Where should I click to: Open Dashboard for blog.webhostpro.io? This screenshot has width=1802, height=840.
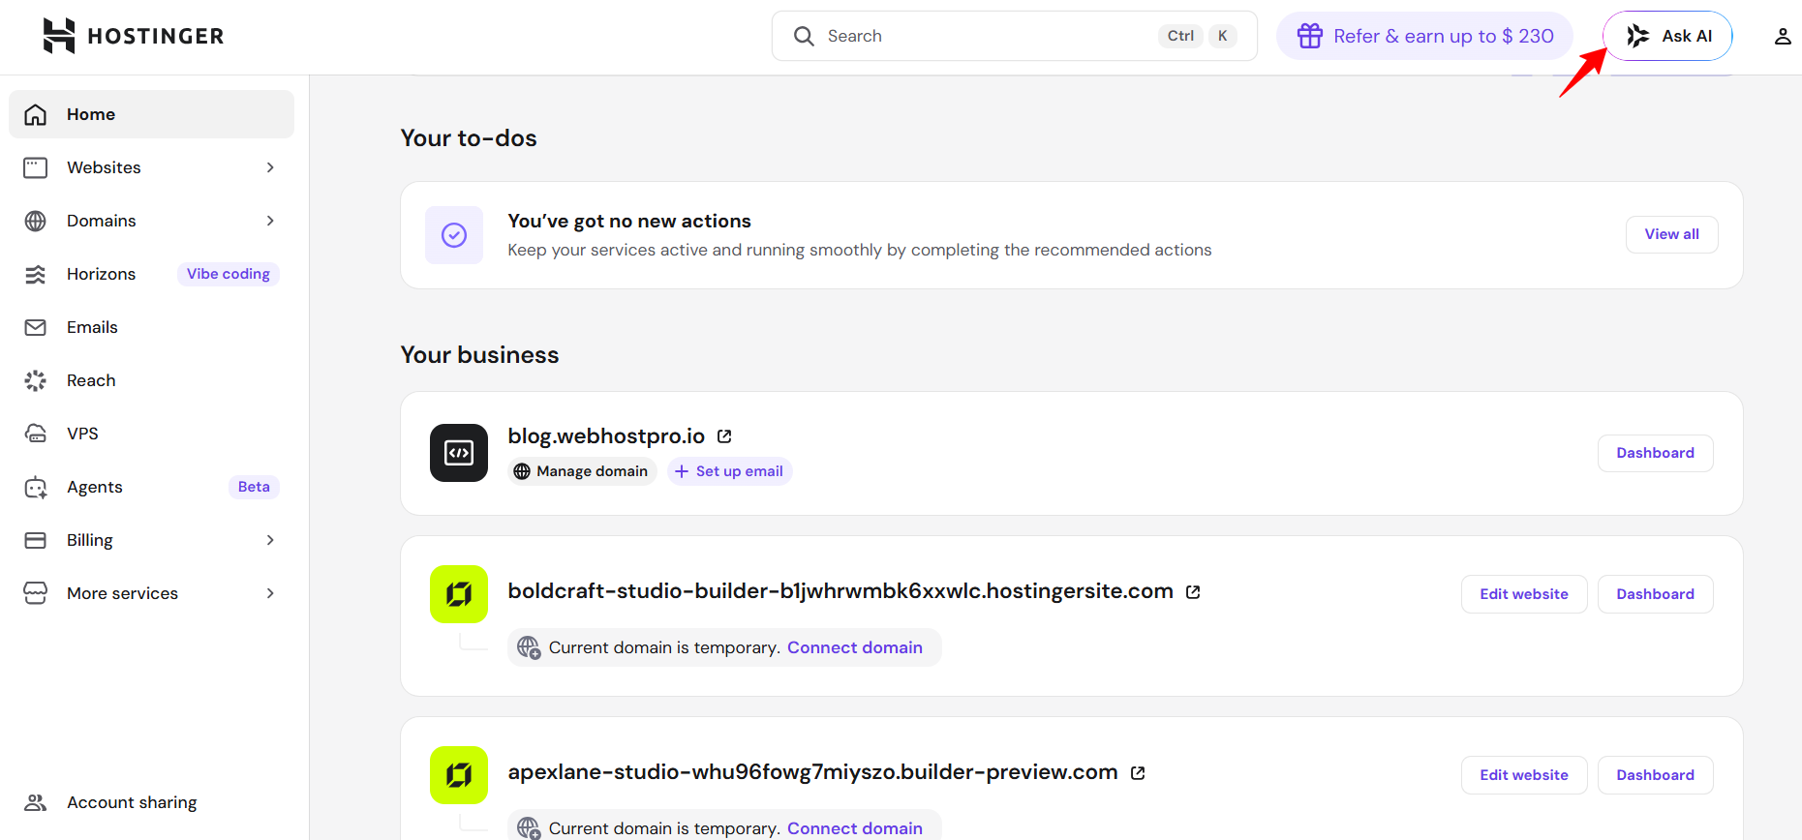click(1655, 453)
